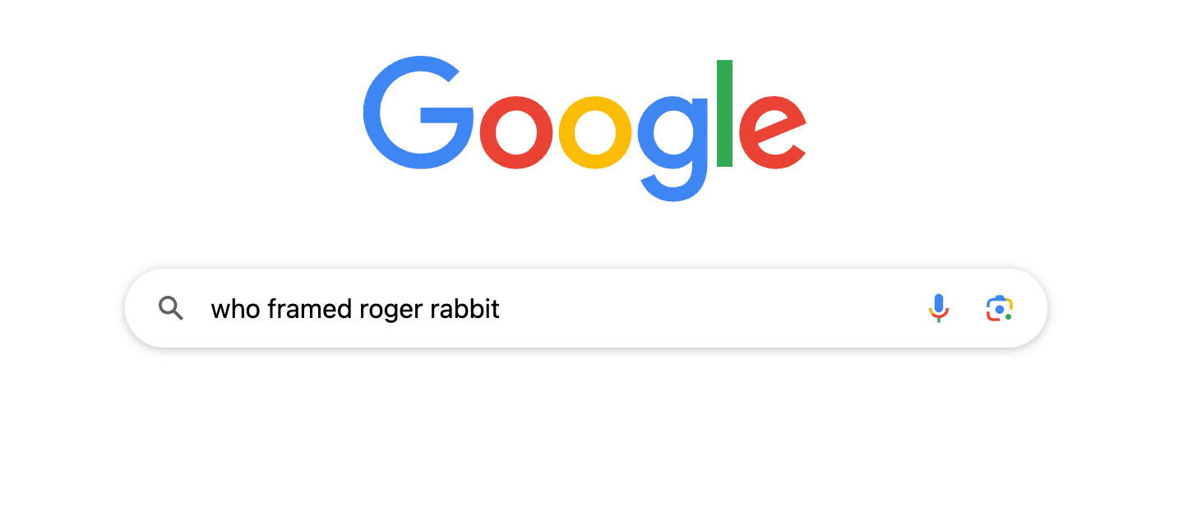Image resolution: width=1197 pixels, height=516 pixels.
Task: Open Google Lens image search icon
Action: (x=999, y=308)
